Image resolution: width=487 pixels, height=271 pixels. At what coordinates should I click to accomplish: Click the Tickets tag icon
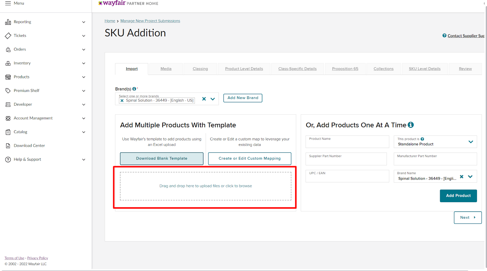[x=8, y=36]
